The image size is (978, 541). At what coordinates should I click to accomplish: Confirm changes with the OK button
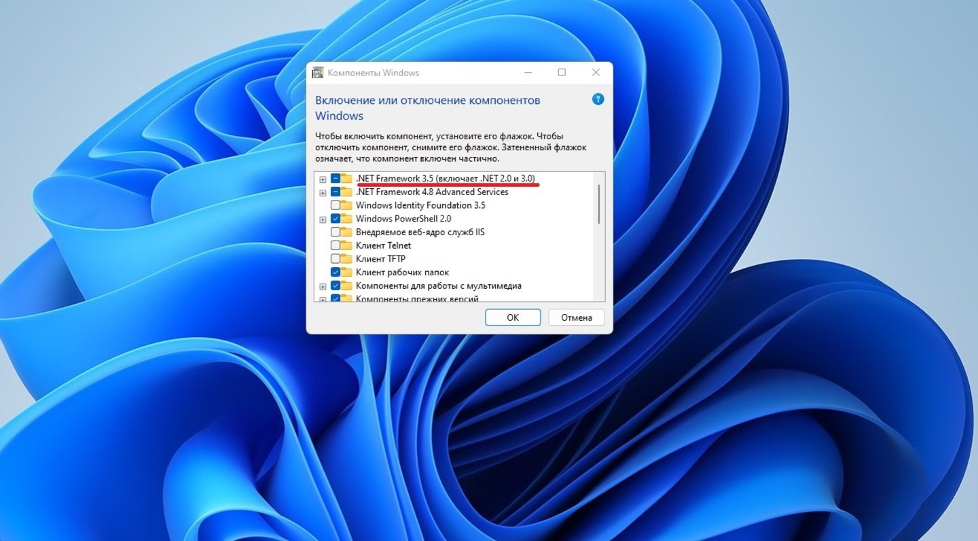click(x=513, y=317)
